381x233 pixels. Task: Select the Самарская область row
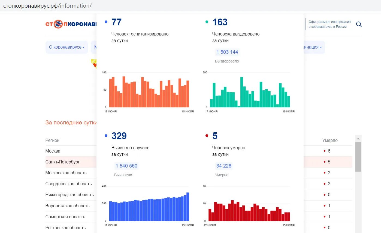point(199,217)
